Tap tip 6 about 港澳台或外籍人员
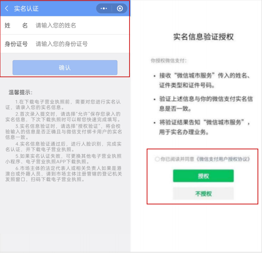262x253 pixels. click(x=64, y=174)
